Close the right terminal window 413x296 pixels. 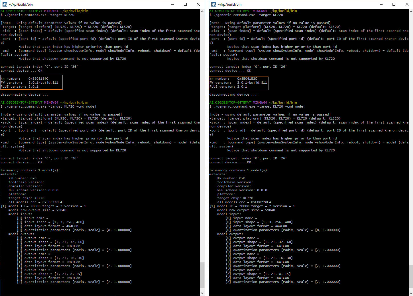(407, 4)
